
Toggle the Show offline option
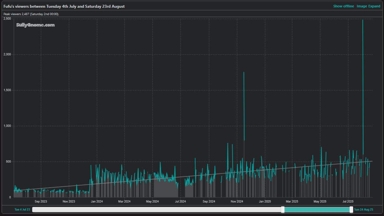point(343,6)
